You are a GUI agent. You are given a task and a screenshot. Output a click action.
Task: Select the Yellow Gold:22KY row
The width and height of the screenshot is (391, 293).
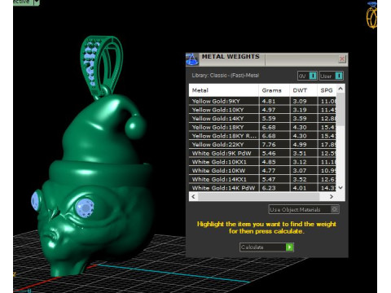[x=262, y=145]
